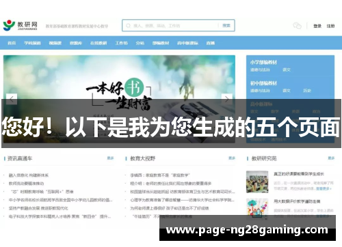The image size is (342, 247).
Task: Click the 教研研究苑 section heading
Action: point(264,158)
